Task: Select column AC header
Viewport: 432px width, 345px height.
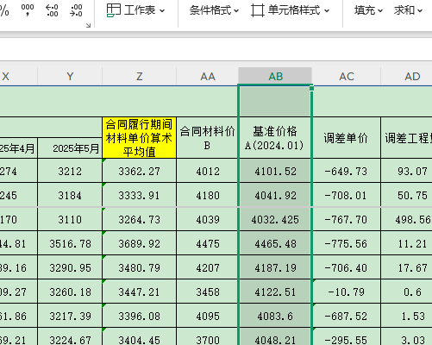Action: (347, 77)
